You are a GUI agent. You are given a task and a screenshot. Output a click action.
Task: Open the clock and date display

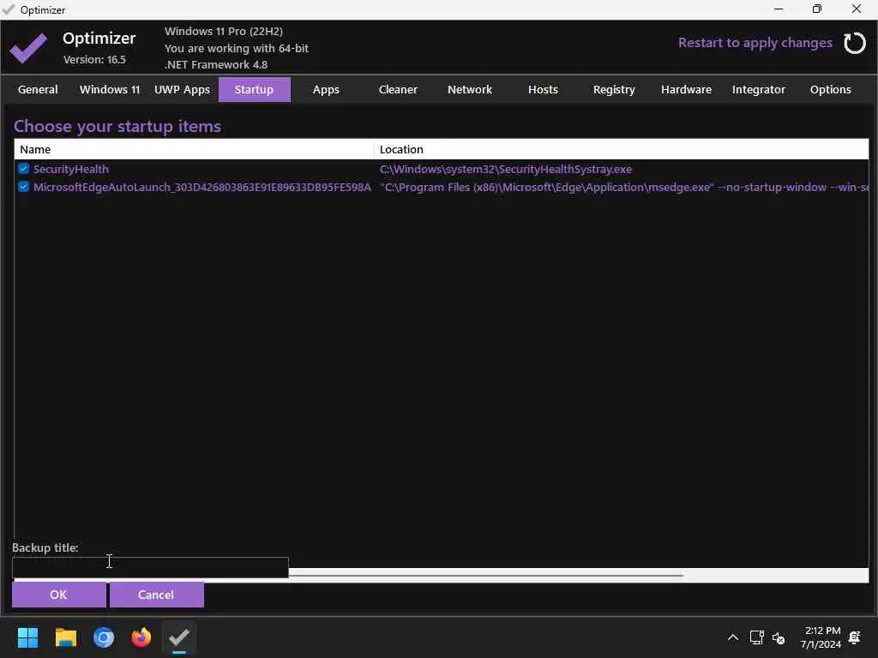click(821, 637)
